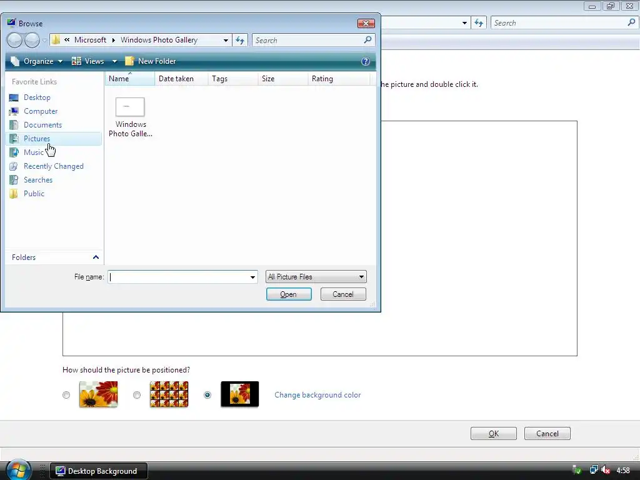Click the Computer icon in Favorite Links
This screenshot has width=640, height=480.
pos(14,111)
